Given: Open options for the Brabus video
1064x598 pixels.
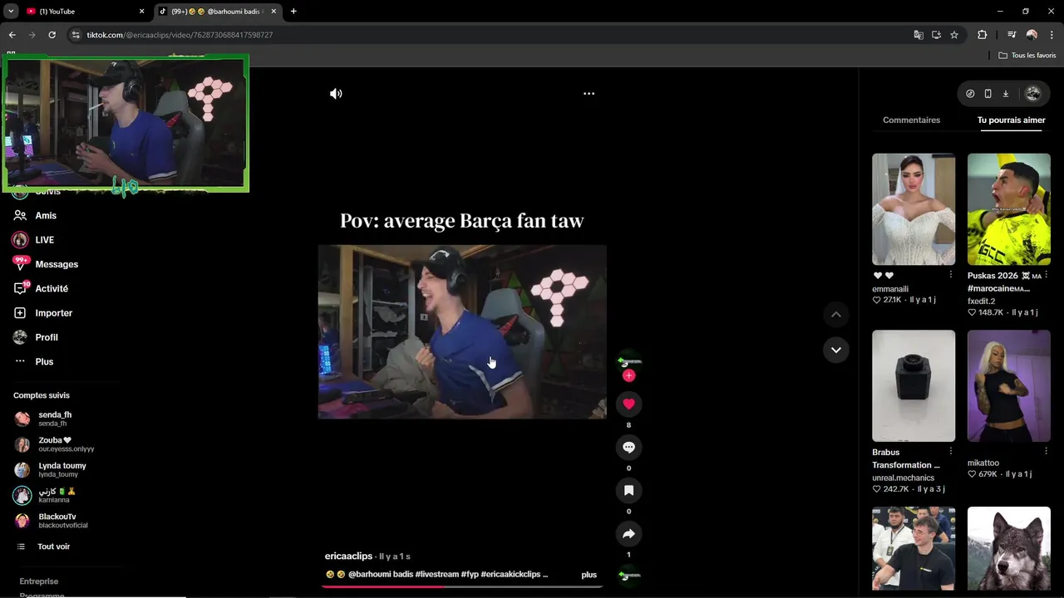Looking at the screenshot, I should click(950, 452).
